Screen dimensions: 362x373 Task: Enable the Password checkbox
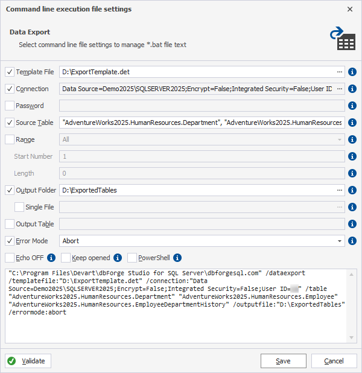(x=10, y=106)
